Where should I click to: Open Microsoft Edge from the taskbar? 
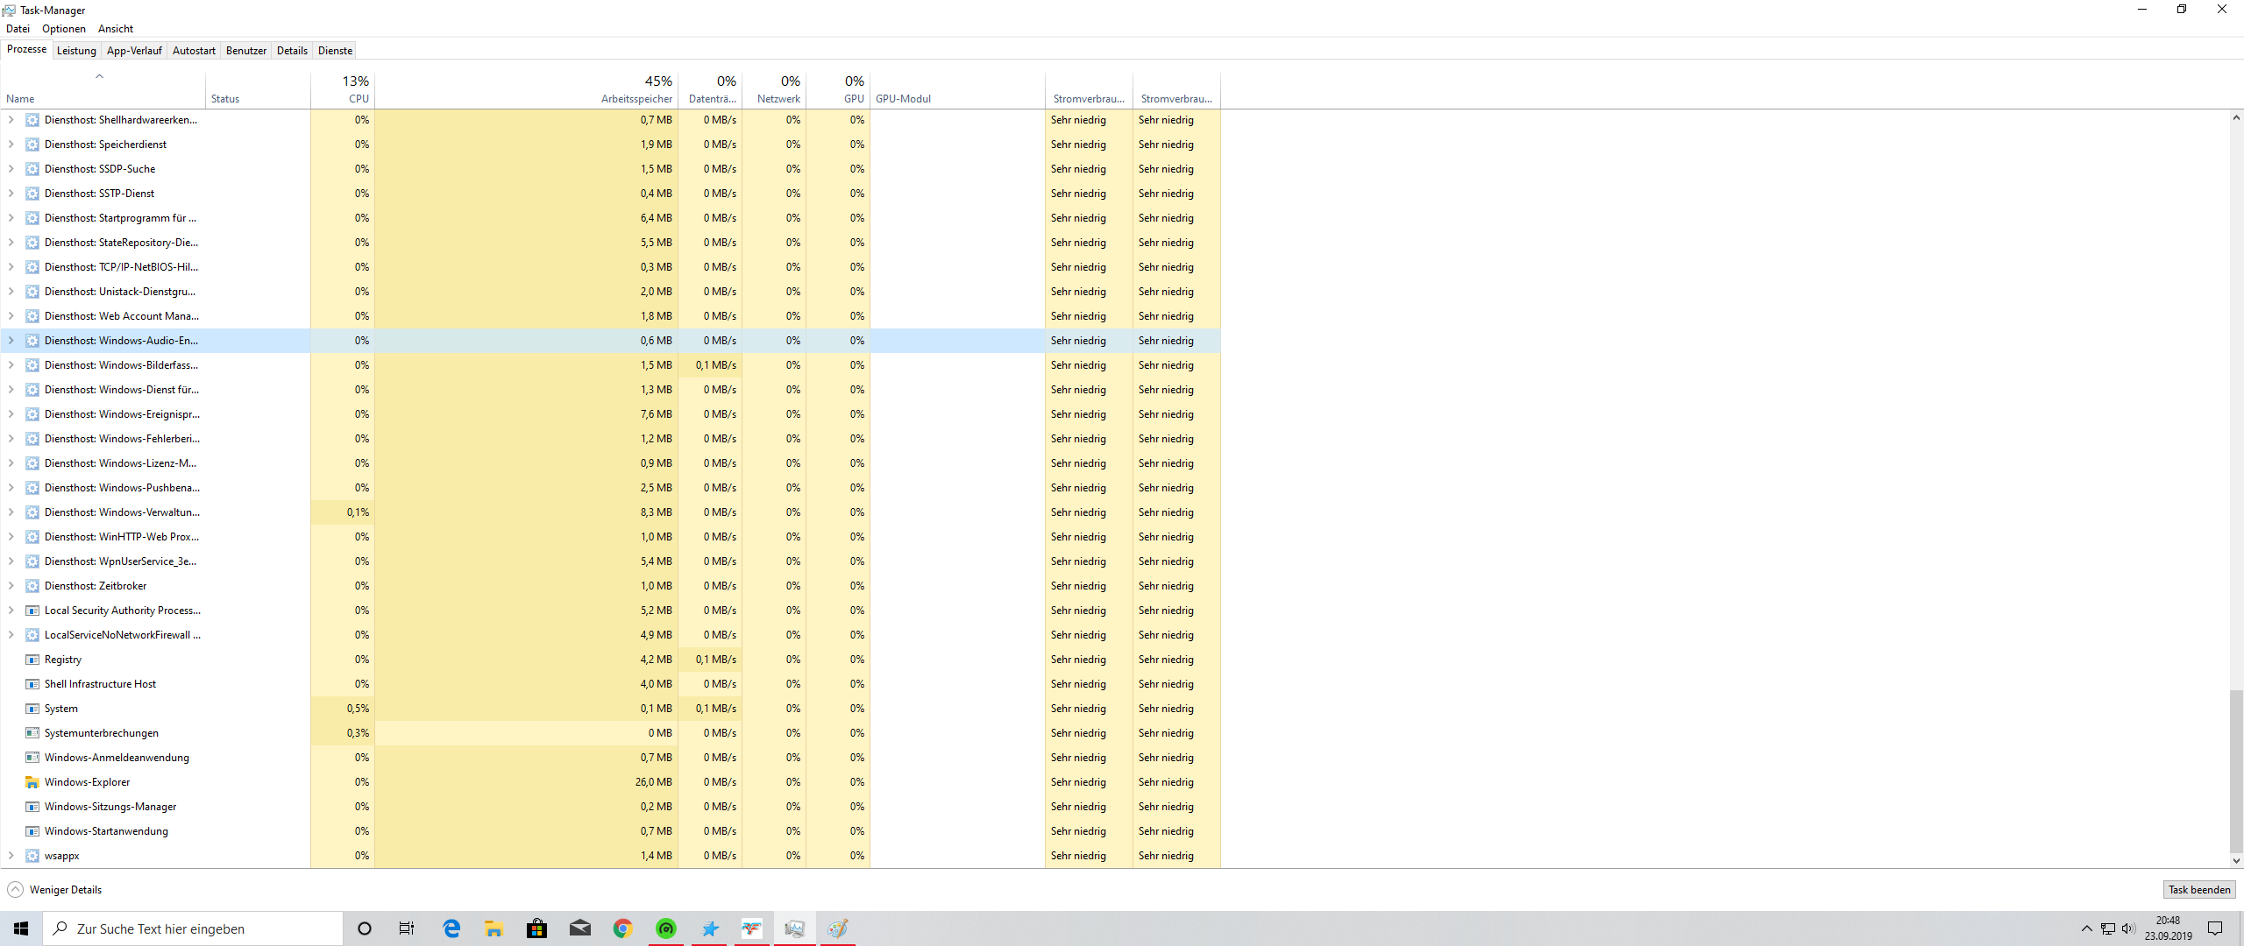pyautogui.click(x=451, y=928)
